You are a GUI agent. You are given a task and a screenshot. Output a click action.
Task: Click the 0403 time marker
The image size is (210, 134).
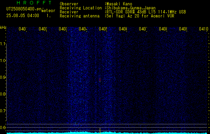(x=63, y=29)
